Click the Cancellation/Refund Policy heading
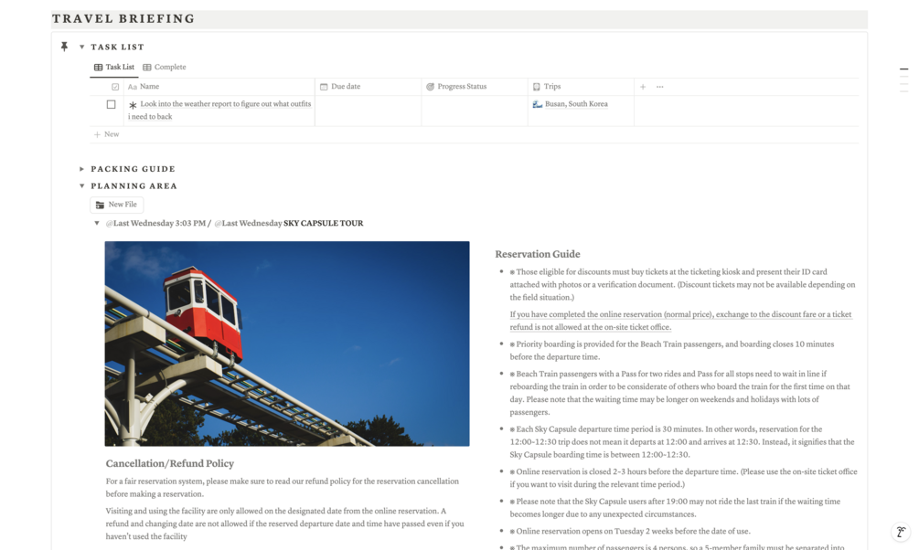The image size is (919, 550). click(170, 463)
